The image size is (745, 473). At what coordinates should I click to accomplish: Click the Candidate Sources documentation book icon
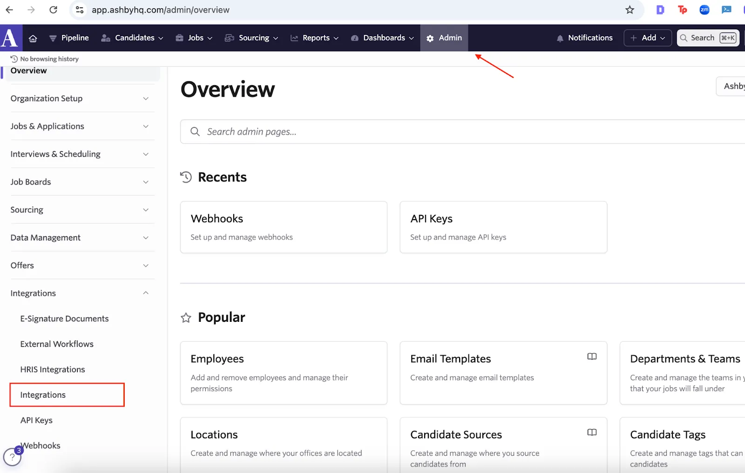coord(592,433)
